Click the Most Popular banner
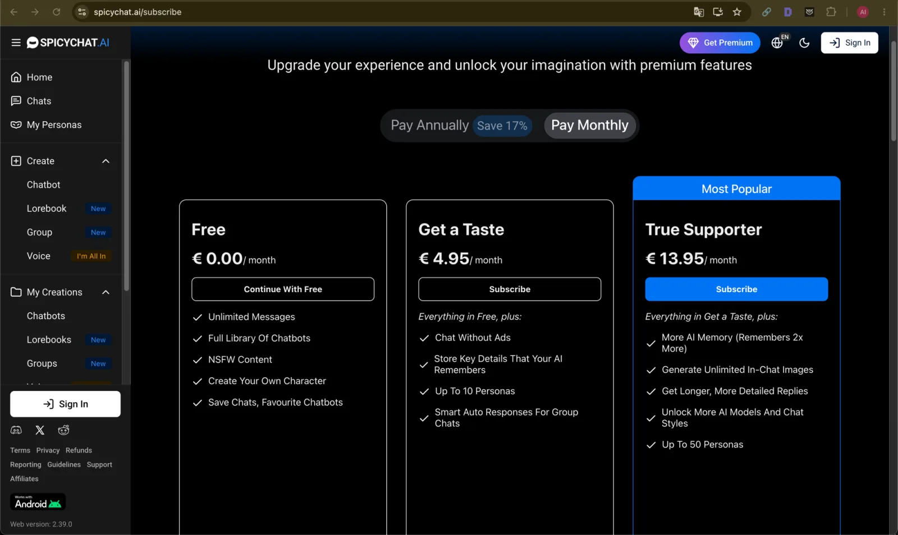The width and height of the screenshot is (898, 535). 736,189
